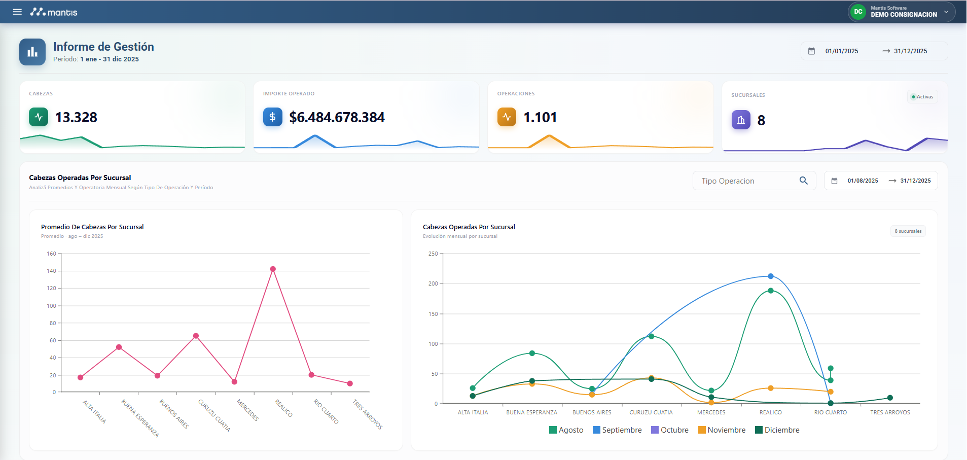Click the 8 sucursales badge
The image size is (967, 460).
tap(908, 231)
